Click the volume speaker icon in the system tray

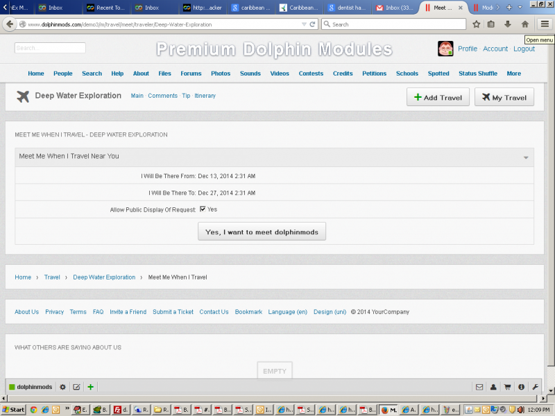point(521,410)
